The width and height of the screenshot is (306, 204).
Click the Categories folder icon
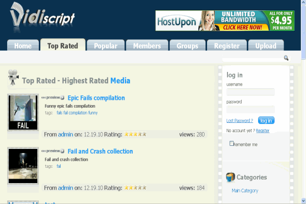[231, 177]
